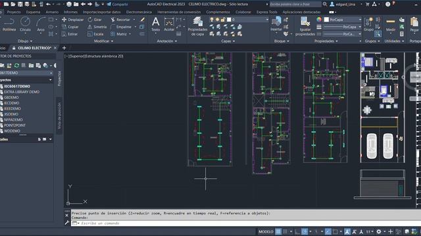421x236 pixels.
Task: Click the print icon in quick access toolbar
Action: [69, 5]
